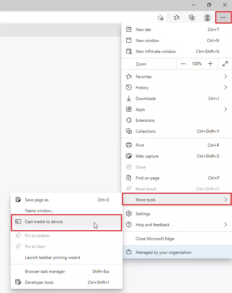This screenshot has width=232, height=293.
Task: Open Downloads from the menu
Action: tap(177, 98)
